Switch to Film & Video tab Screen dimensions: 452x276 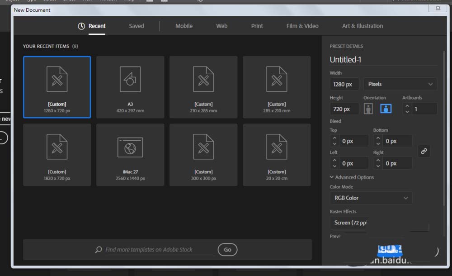(x=302, y=26)
